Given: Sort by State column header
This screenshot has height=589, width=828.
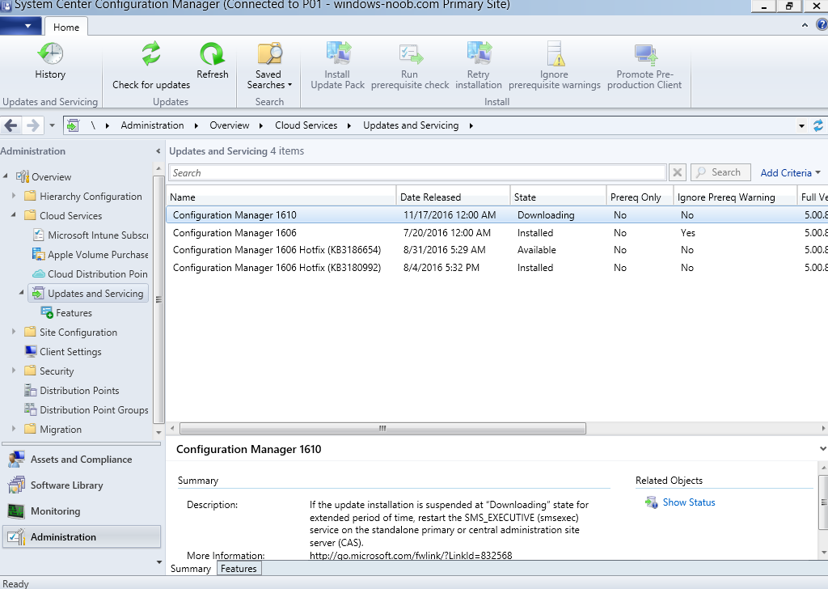Looking at the screenshot, I should tap(558, 197).
